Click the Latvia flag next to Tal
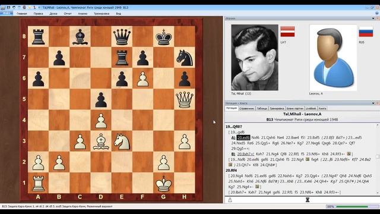Image resolution: width=380 pixels, height=214 pixels. point(287,32)
